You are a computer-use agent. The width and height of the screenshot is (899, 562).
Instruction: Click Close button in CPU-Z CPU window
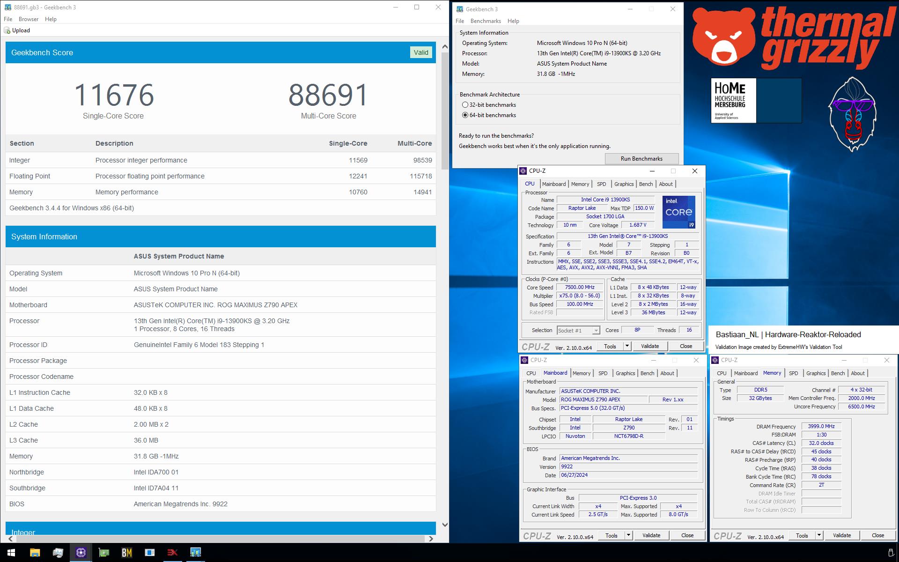coord(686,346)
